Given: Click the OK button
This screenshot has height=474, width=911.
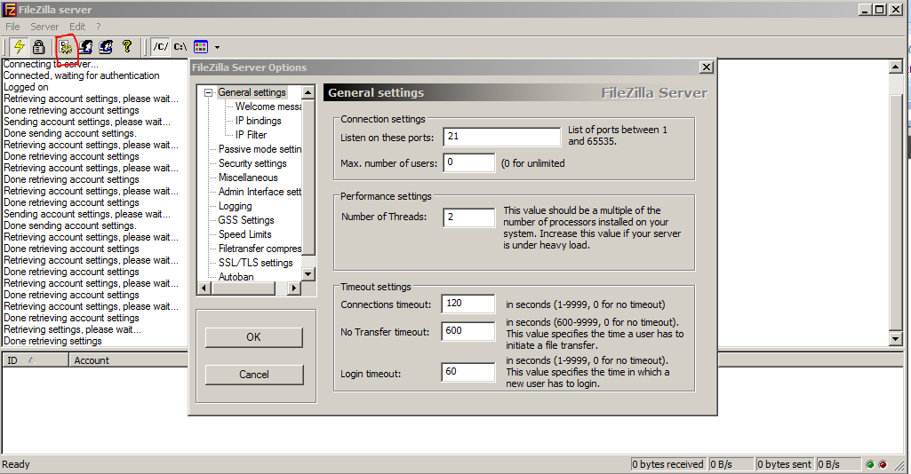Looking at the screenshot, I should pyautogui.click(x=254, y=337).
